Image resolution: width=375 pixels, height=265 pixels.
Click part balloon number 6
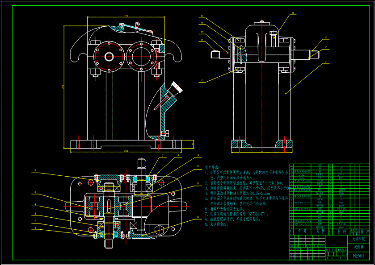[x=35, y=170]
